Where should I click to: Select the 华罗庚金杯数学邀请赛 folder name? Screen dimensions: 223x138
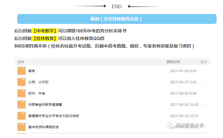45,105
